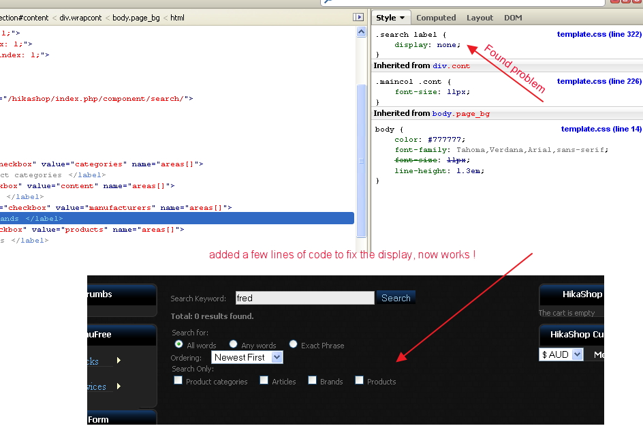
Task: Switch to the Layout tab
Action: (x=480, y=18)
